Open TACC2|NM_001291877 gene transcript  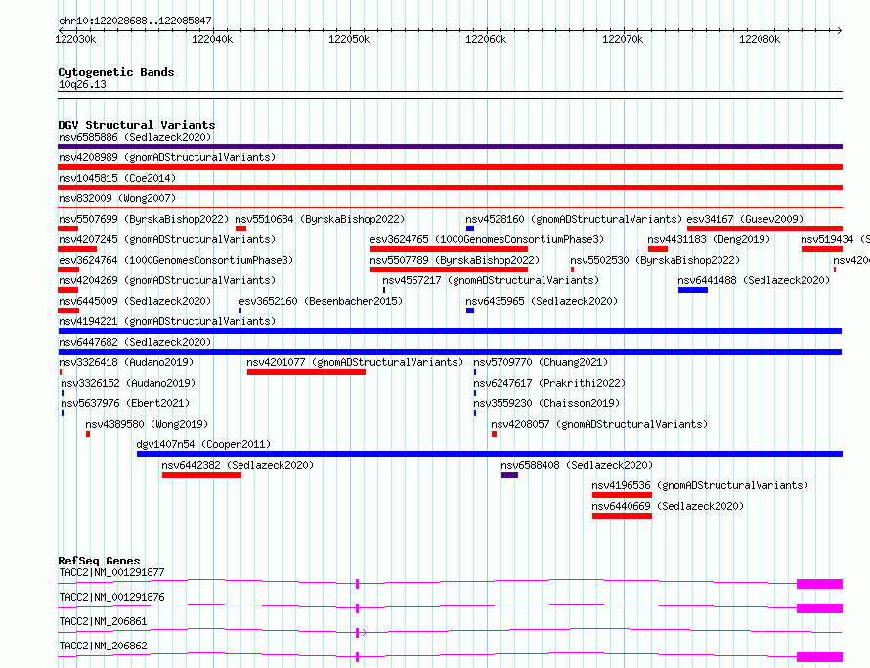pyautogui.click(x=111, y=572)
